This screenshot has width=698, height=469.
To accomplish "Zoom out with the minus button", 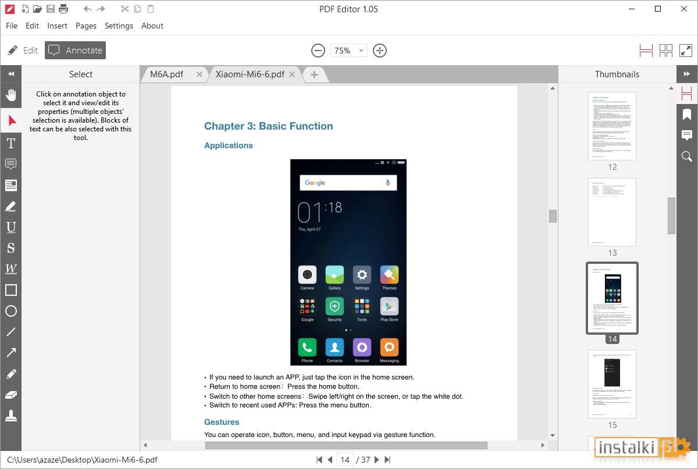I will (x=318, y=51).
